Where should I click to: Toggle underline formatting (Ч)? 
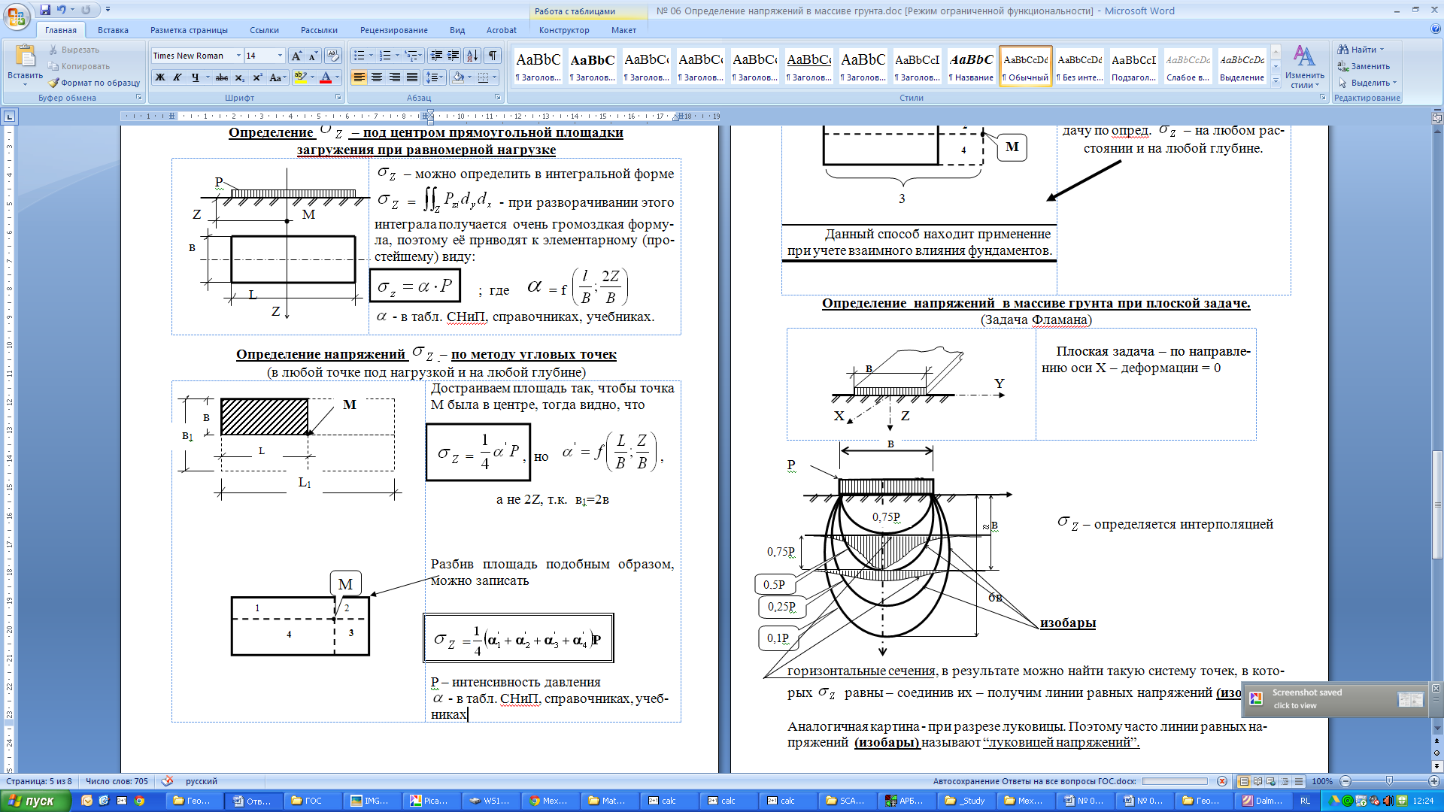(196, 77)
